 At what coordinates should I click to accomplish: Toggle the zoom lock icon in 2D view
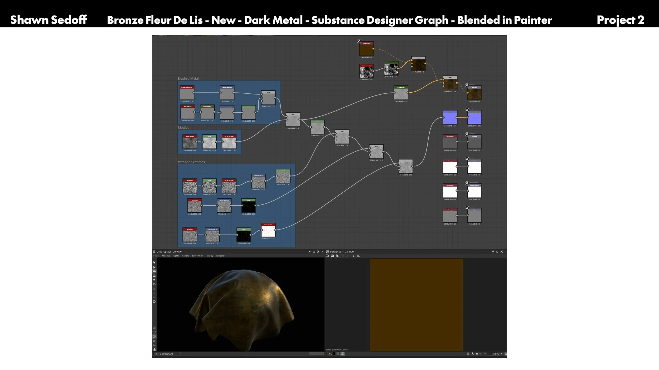(506, 354)
